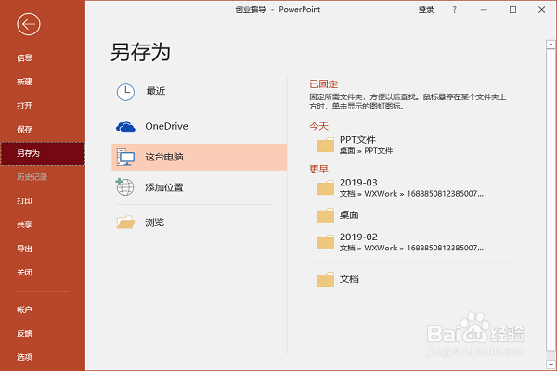Image resolution: width=557 pixels, height=371 pixels.
Task: Click the Add a Place globe icon
Action: pyautogui.click(x=125, y=187)
